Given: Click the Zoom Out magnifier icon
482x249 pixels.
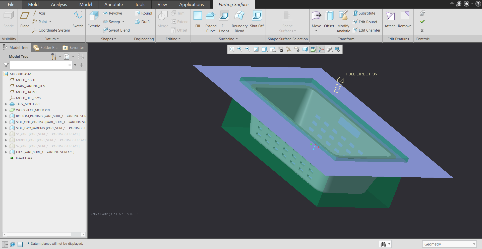Looking at the screenshot, I should 248,49.
